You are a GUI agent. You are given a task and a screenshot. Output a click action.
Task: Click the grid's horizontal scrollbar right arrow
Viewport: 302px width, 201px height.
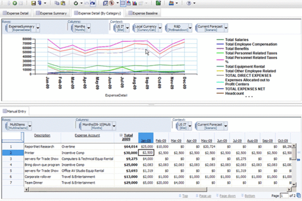pyautogui.click(x=289, y=189)
